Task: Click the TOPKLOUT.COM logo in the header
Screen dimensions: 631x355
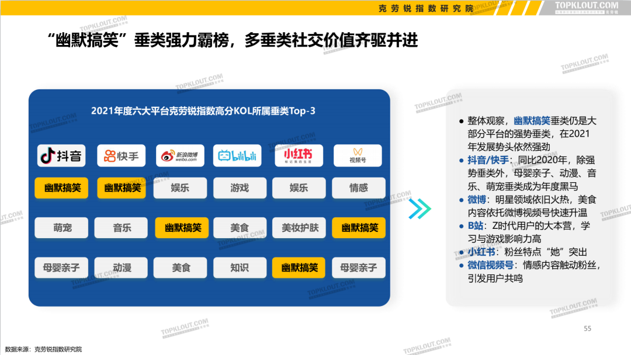Action: point(587,6)
